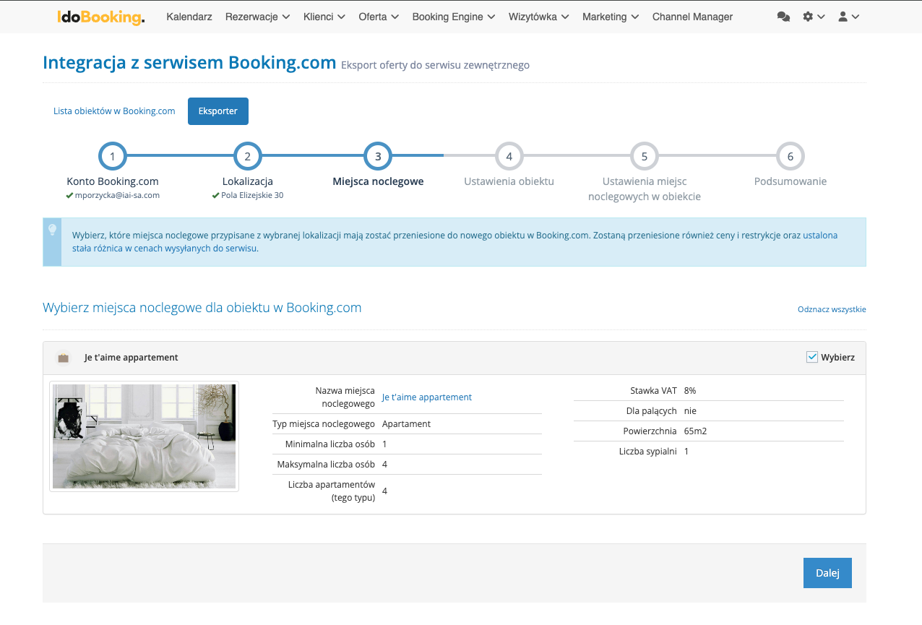Screen dimensions: 922x625
Task: Click the Dla palących value nie
Action: click(x=690, y=411)
